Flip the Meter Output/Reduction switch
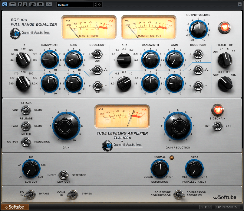 [26, 142]
